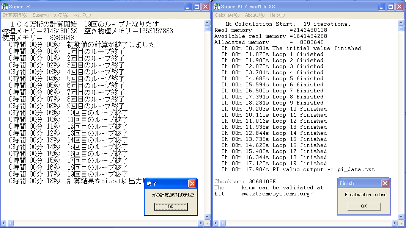This screenshot has height=228, width=406.
Task: Click the scroll down arrow in Super π window
Action: (x=207, y=216)
